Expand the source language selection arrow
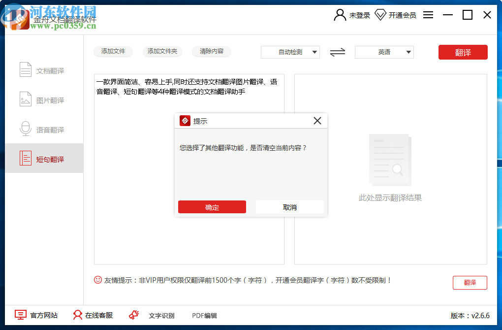The image size is (502, 330). click(315, 52)
